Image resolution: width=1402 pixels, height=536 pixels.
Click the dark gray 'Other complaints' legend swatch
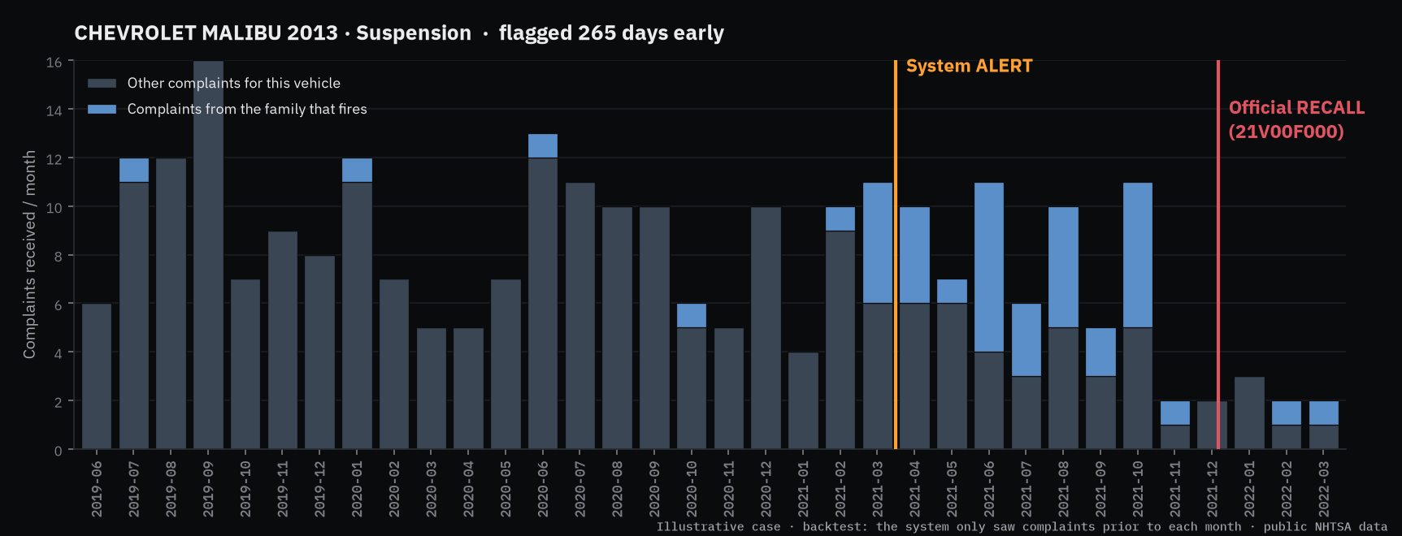102,83
